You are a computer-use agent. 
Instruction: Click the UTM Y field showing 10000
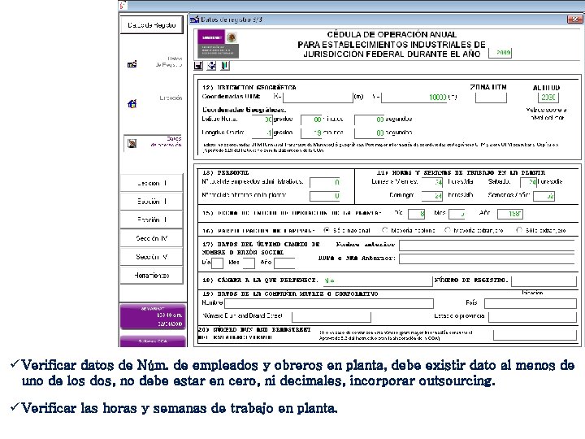414,98
